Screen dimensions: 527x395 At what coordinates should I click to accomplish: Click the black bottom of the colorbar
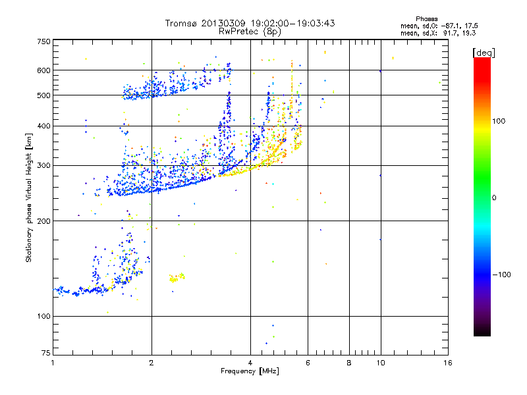[x=482, y=331]
